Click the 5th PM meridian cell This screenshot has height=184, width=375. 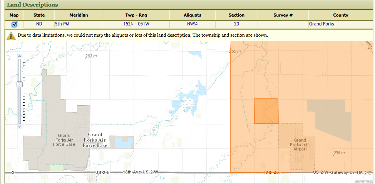coord(61,24)
